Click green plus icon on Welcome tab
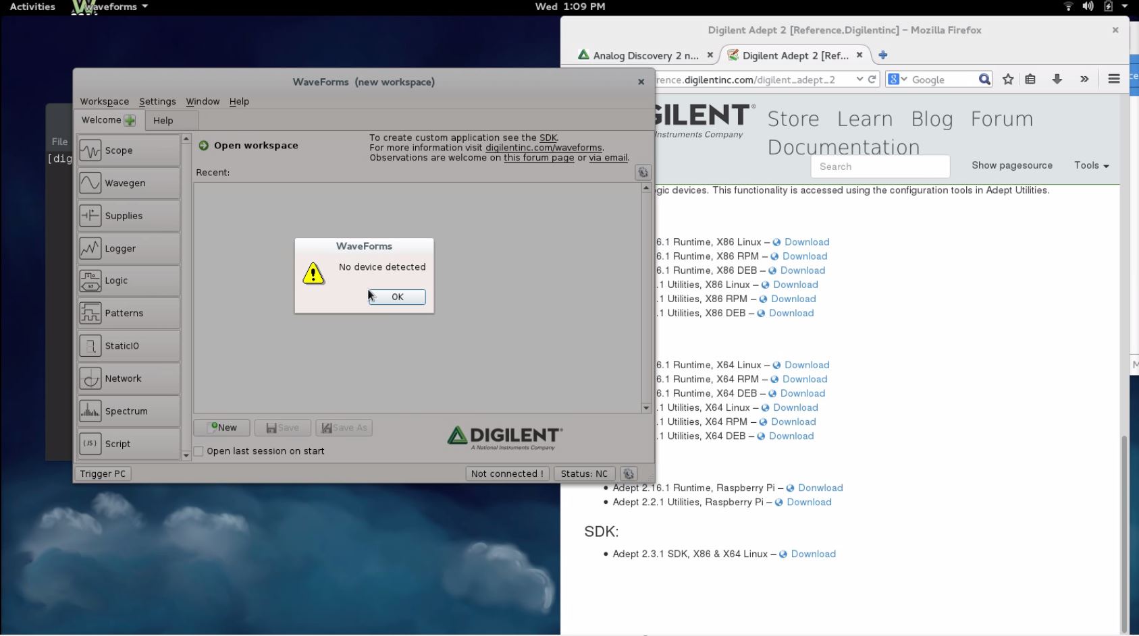This screenshot has width=1139, height=636. pos(130,120)
